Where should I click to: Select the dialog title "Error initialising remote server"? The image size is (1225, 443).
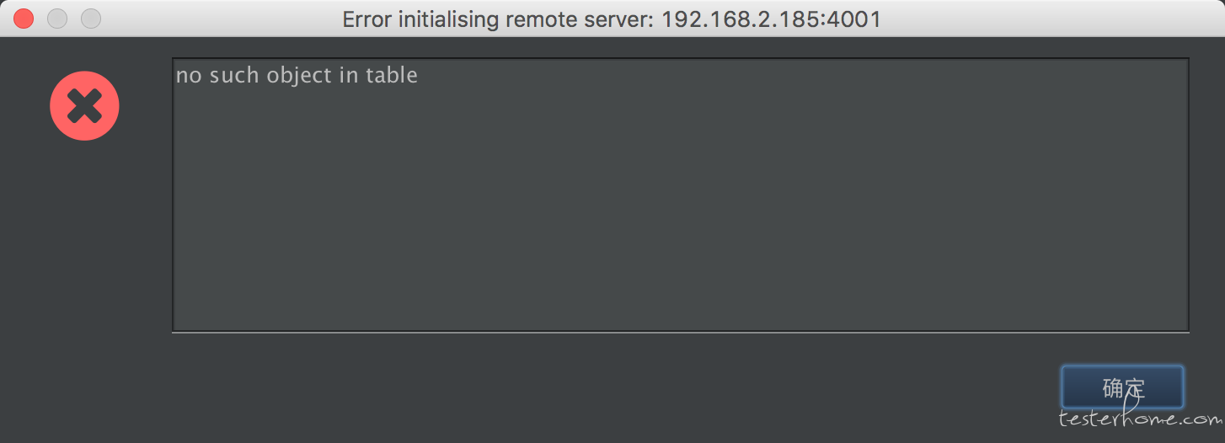[495, 19]
